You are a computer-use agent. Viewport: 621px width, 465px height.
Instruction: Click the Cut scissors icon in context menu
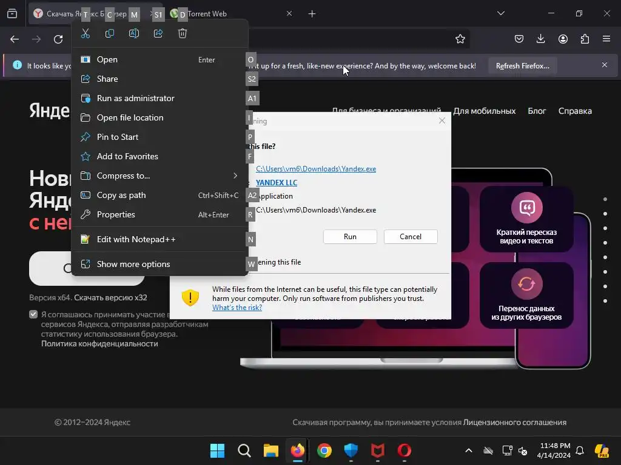pos(86,34)
